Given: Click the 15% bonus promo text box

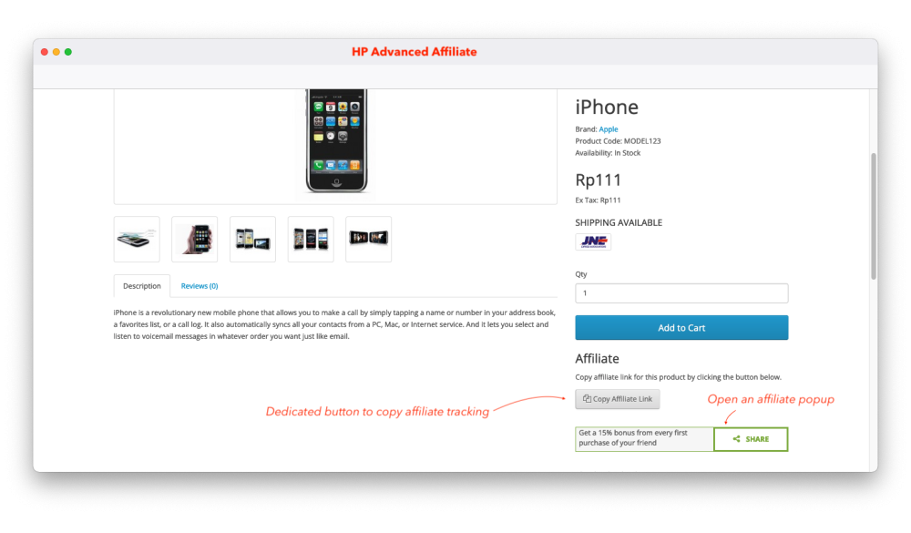Looking at the screenshot, I should (x=644, y=439).
